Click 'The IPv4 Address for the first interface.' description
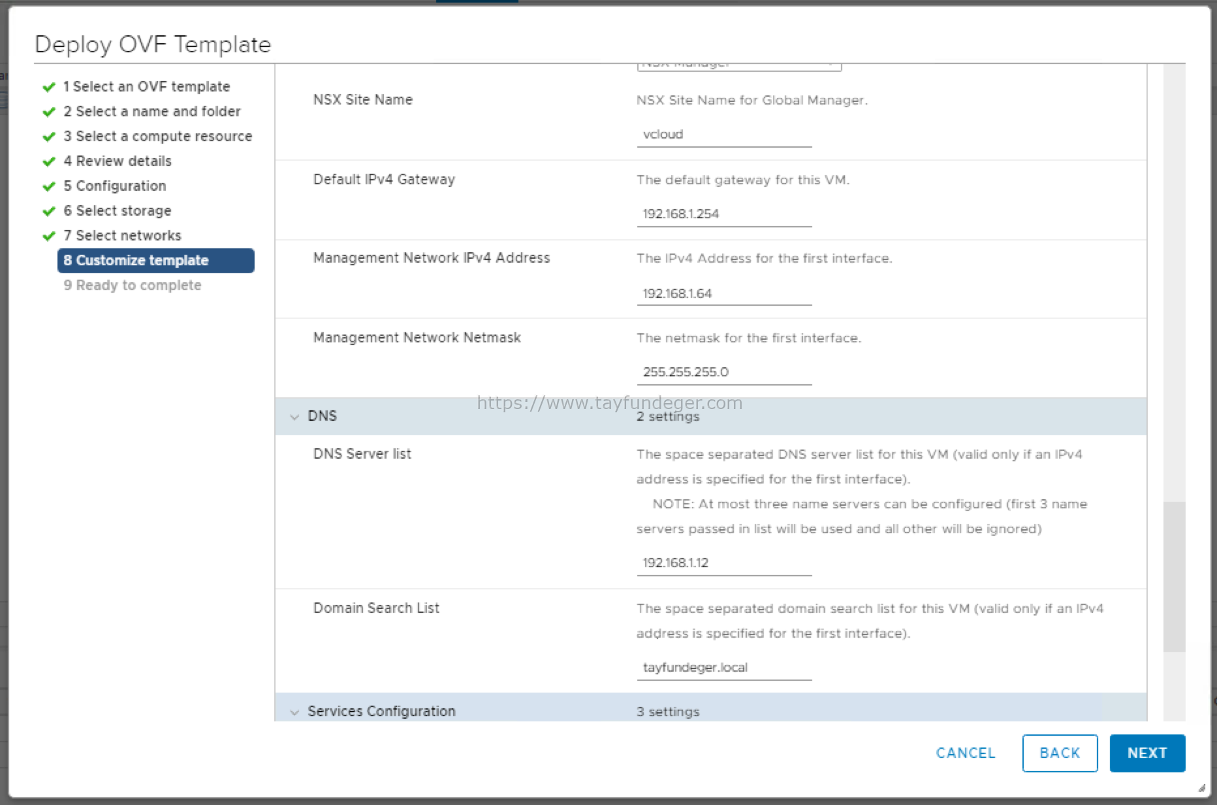Image resolution: width=1217 pixels, height=805 pixels. point(765,259)
